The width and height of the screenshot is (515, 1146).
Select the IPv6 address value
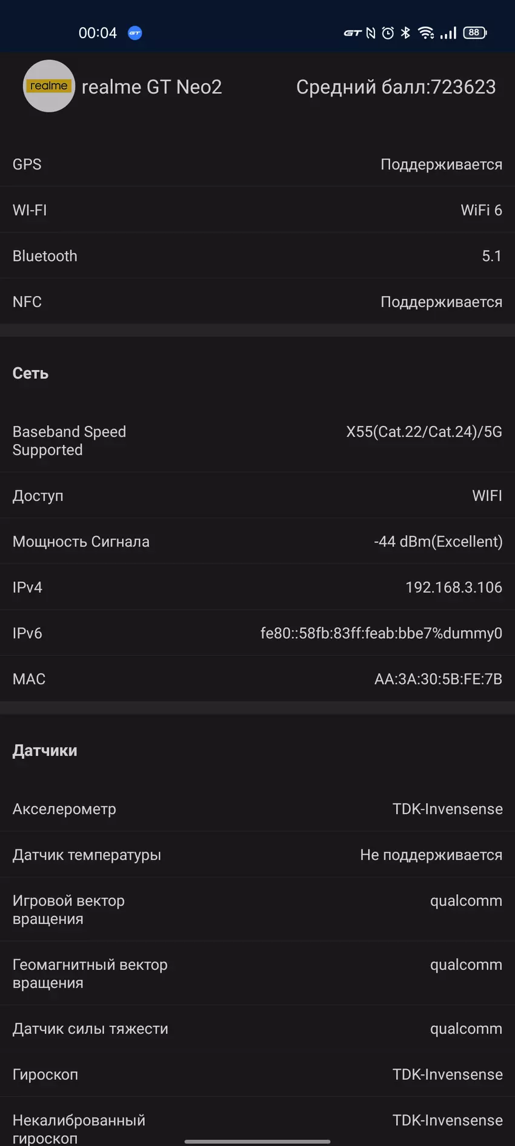pos(381,633)
